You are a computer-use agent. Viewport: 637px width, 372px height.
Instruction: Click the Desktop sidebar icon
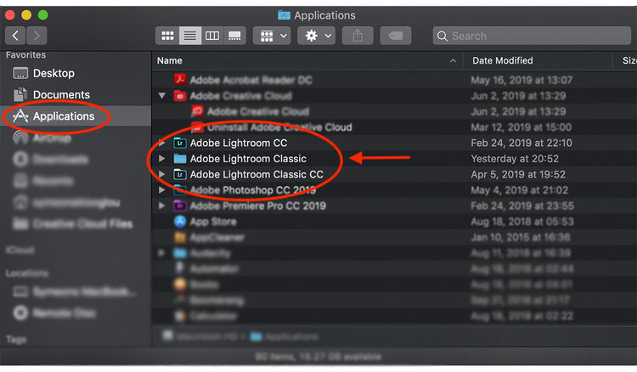pyautogui.click(x=20, y=73)
